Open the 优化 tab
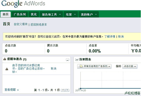The image size is (141, 96). click(34, 14)
